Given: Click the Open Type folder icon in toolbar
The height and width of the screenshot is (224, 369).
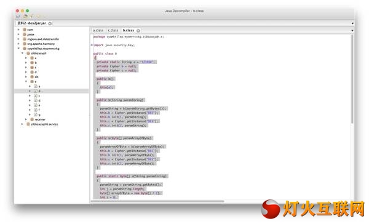Looking at the screenshot, I should (25, 16).
